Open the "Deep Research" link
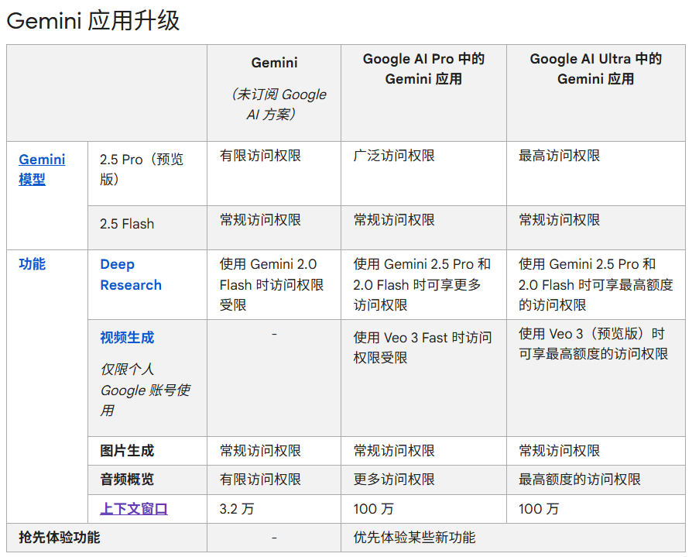Screen dimensions: 699x557 click(131, 274)
